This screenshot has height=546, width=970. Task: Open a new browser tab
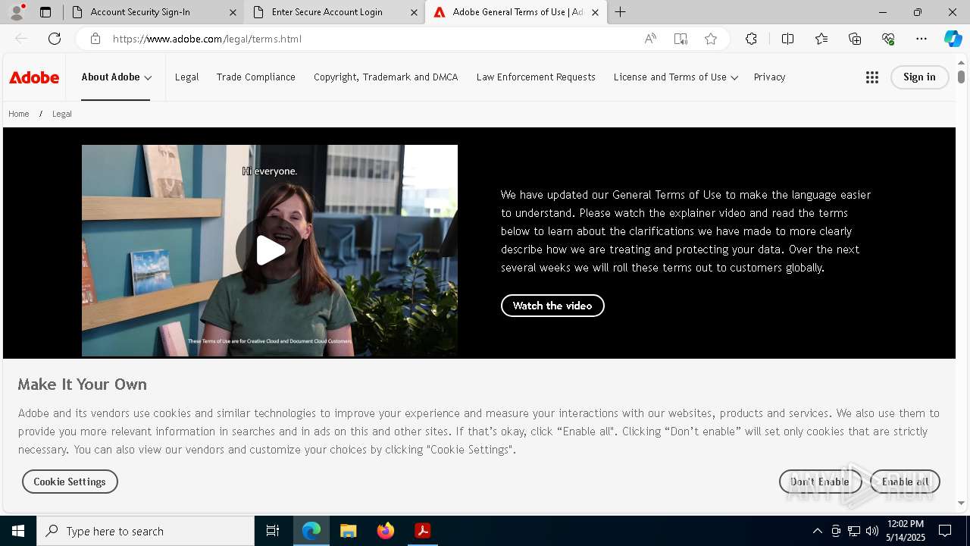pyautogui.click(x=620, y=12)
